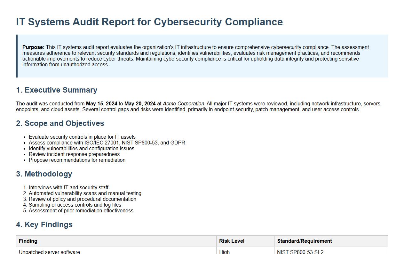Click the Sampling of access controls item
This screenshot has height=254, width=404.
75,205
